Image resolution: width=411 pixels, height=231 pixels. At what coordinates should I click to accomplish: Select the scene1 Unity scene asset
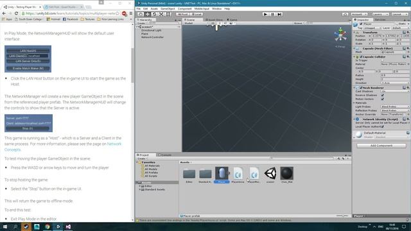(x=270, y=175)
